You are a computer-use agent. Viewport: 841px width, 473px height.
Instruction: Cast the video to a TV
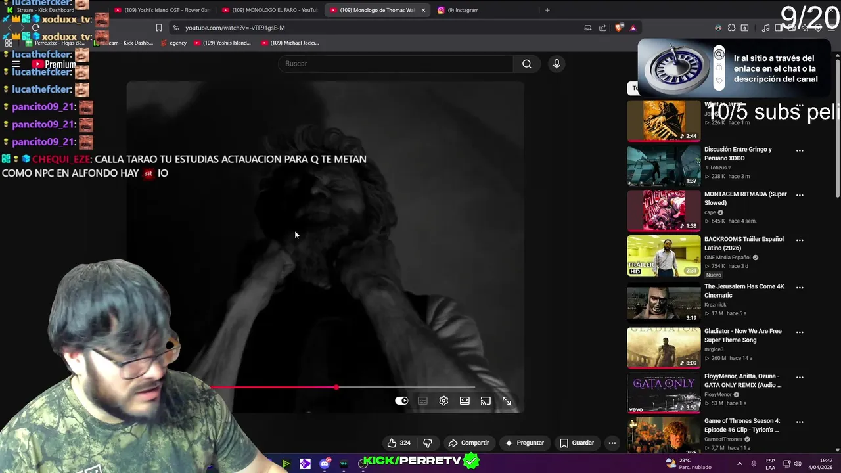[x=486, y=401]
